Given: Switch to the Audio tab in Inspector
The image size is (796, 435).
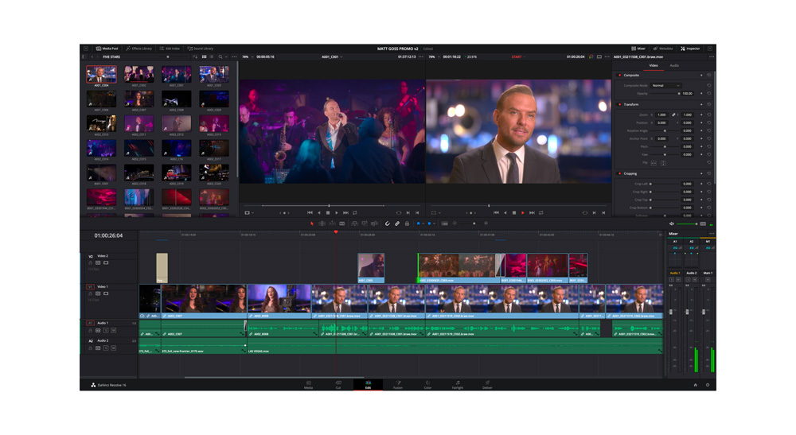Looking at the screenshot, I should pyautogui.click(x=674, y=66).
